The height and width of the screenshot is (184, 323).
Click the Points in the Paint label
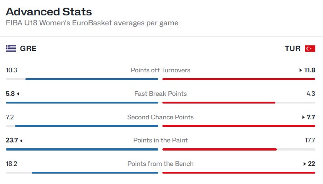coord(161,140)
